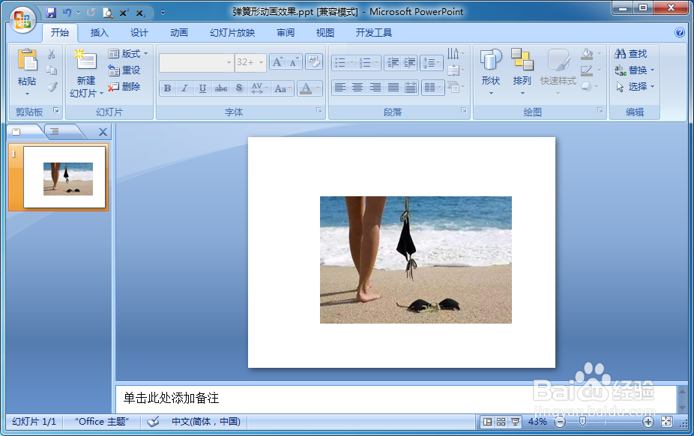This screenshot has height=436, width=694.
Task: Open the 幻灯片放映 ribbon tab
Action: click(232, 33)
